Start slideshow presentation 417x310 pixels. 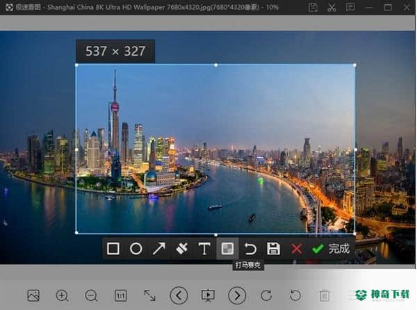tap(208, 295)
